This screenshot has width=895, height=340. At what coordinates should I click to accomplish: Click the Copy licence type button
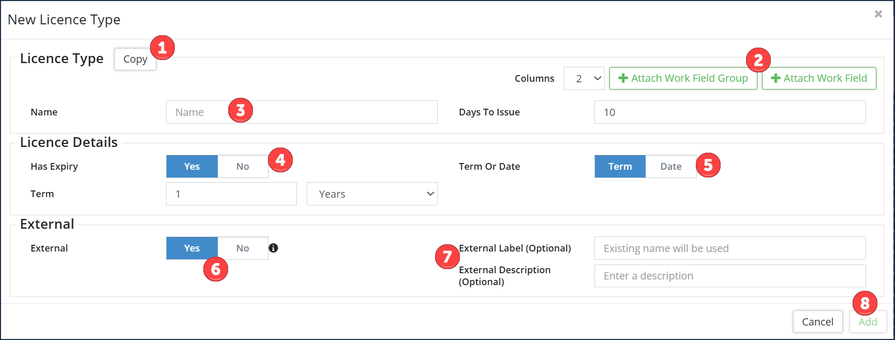135,59
